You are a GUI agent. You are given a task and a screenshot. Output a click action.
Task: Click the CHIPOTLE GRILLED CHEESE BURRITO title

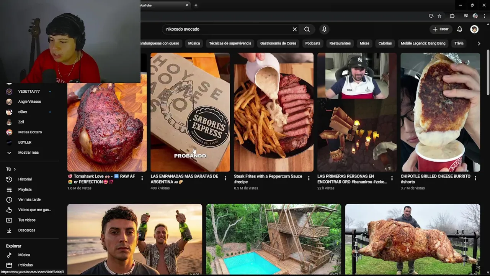point(436,179)
